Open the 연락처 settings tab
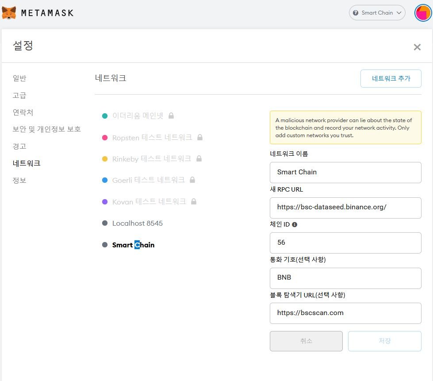The height and width of the screenshot is (381, 433). [23, 112]
